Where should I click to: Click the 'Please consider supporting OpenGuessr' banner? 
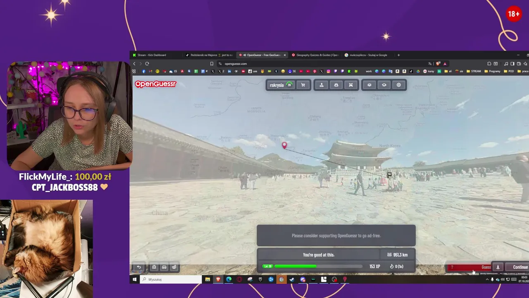336,236
